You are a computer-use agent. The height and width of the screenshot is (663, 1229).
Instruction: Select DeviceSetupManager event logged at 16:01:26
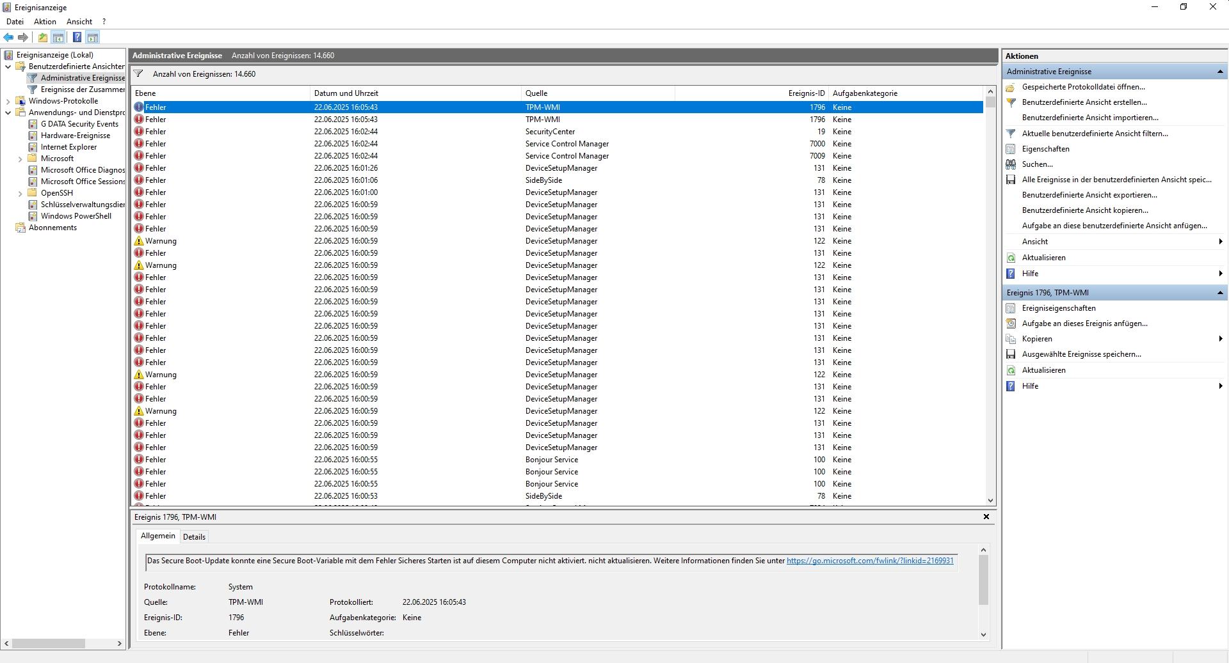tap(558, 168)
